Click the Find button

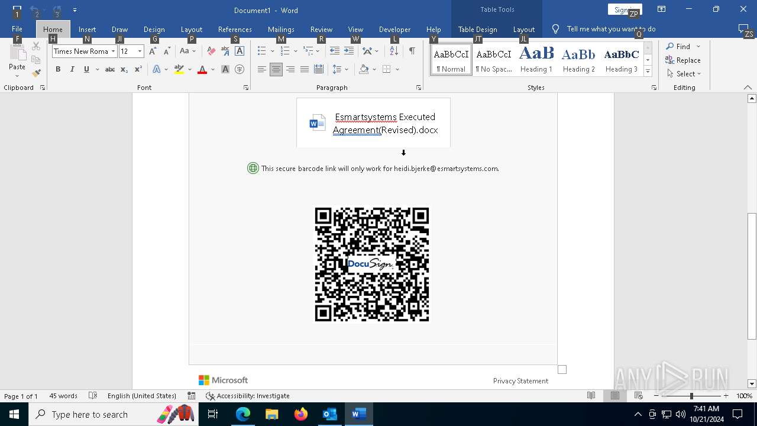(678, 46)
